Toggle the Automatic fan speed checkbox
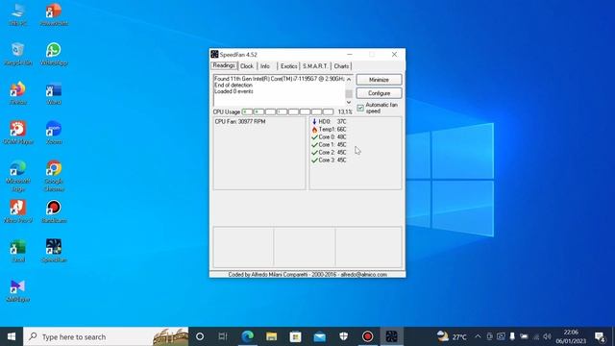 pyautogui.click(x=360, y=108)
